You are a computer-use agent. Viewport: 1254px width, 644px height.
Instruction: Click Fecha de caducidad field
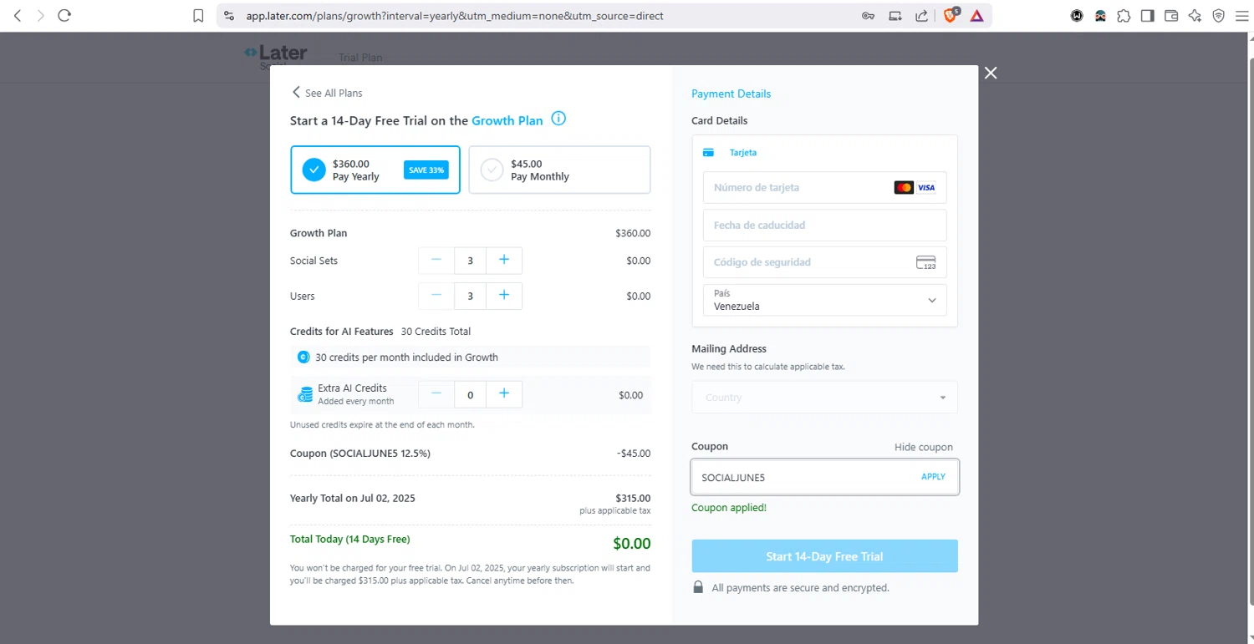pos(824,225)
